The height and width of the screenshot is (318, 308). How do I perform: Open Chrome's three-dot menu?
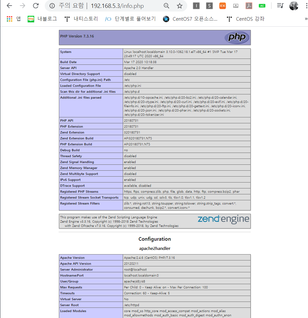306,6
